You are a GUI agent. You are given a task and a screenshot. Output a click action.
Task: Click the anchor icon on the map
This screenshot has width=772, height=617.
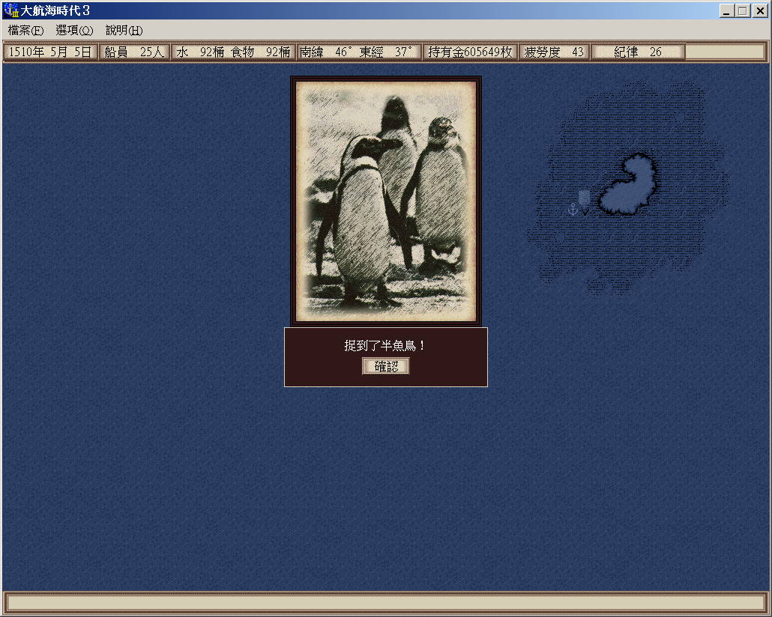tap(573, 209)
